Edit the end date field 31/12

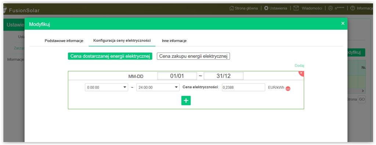point(224,76)
